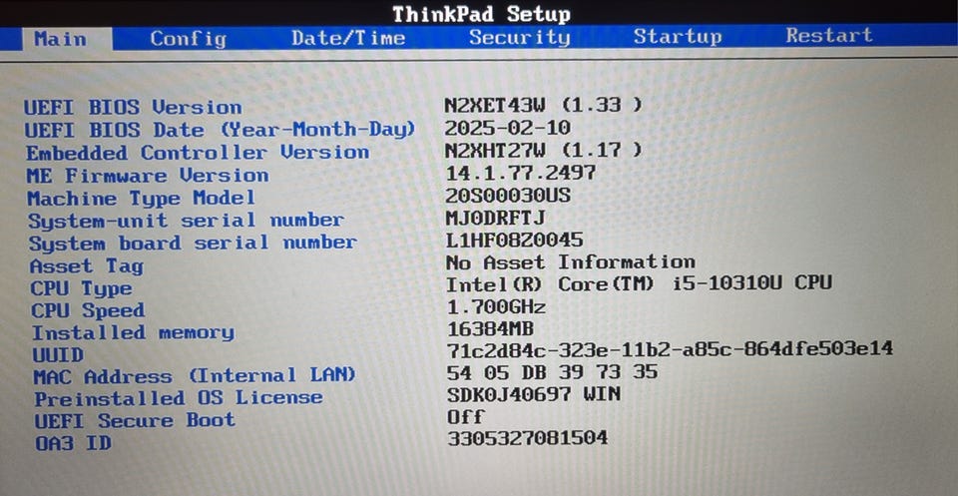
Task: Select System board serial number label
Action: [x=193, y=244]
